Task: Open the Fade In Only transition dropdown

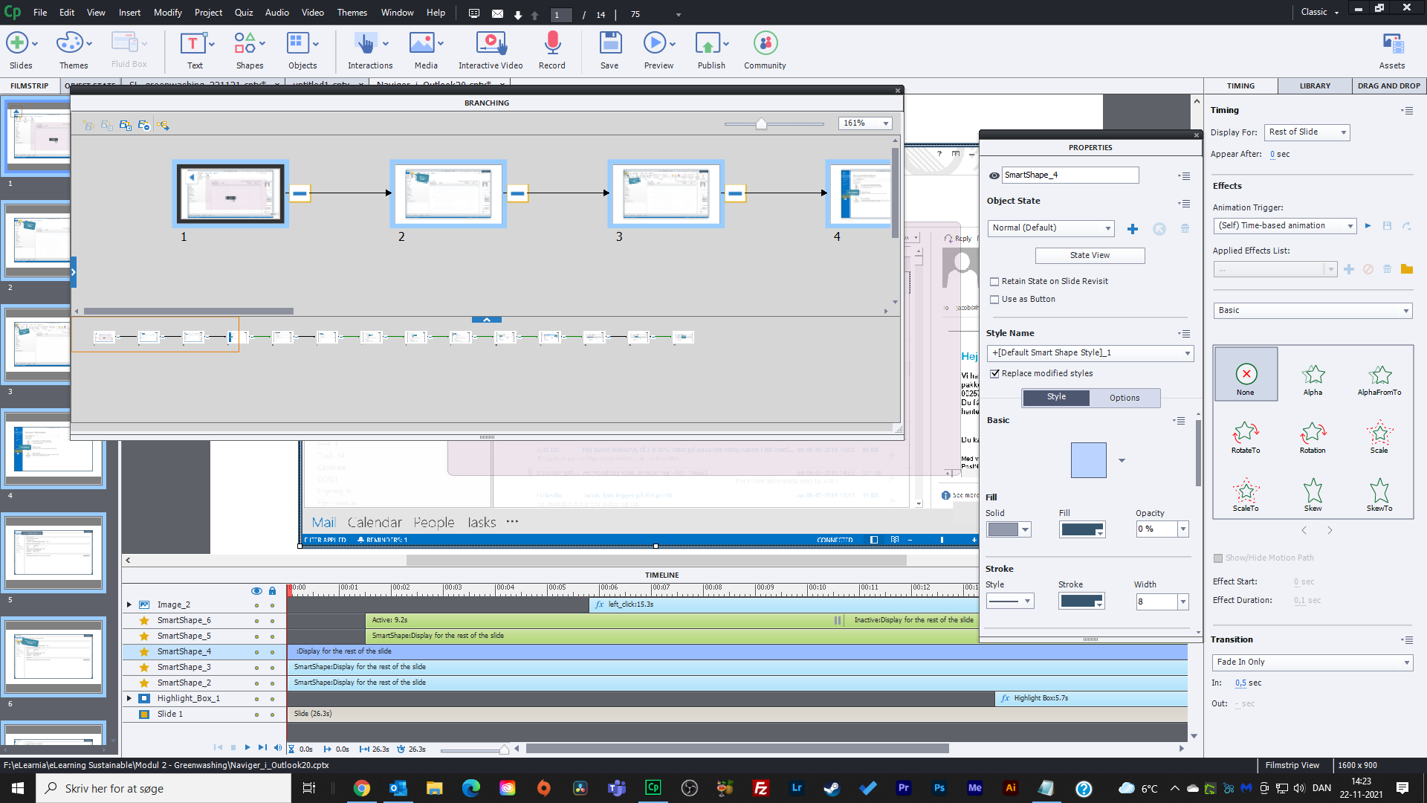Action: [x=1313, y=662]
